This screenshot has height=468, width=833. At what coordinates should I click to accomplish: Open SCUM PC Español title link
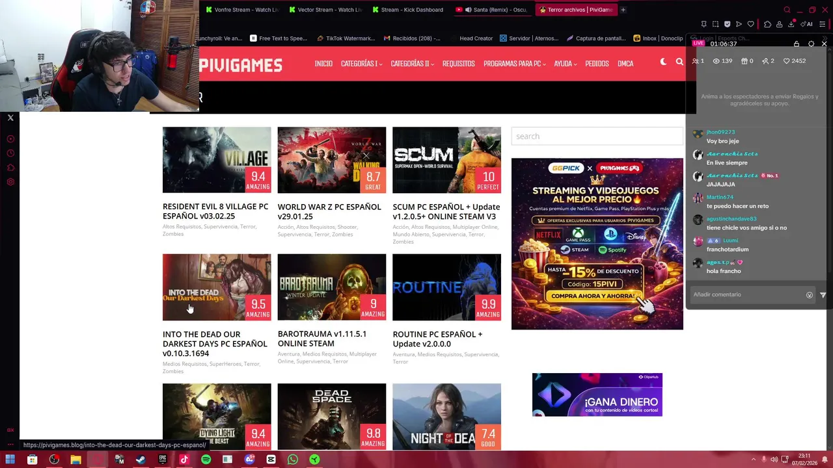pyautogui.click(x=446, y=211)
